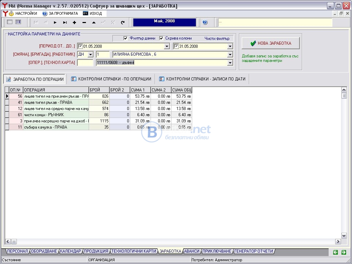Click the greyed-out previous record arrow
This screenshot has height=264, width=352.
[x=46, y=22]
